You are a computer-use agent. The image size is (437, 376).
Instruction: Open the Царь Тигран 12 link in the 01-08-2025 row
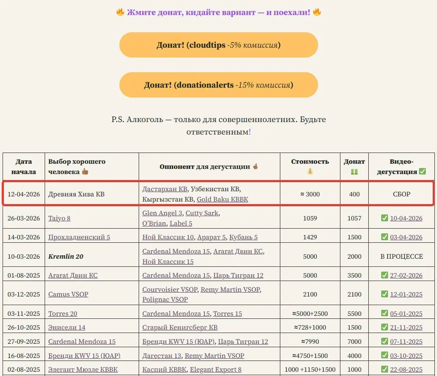(238, 275)
